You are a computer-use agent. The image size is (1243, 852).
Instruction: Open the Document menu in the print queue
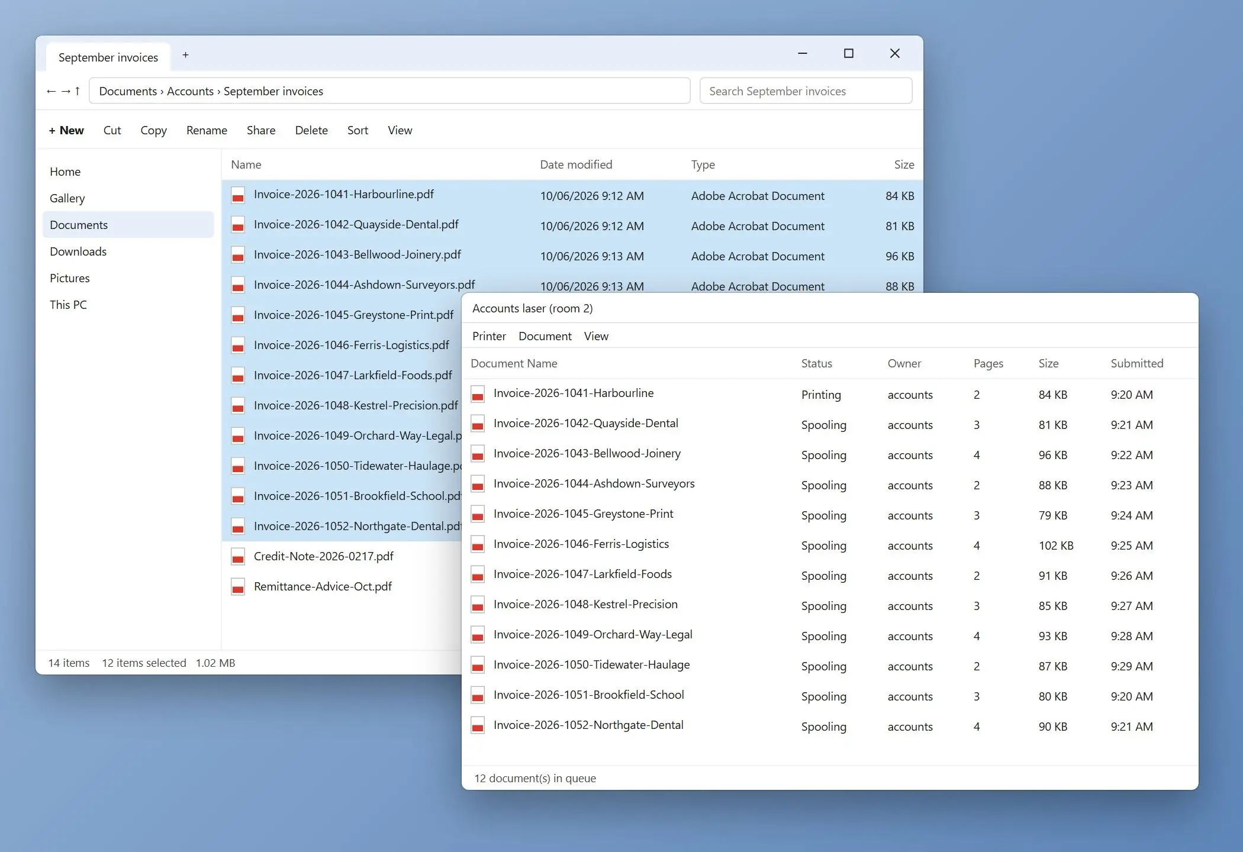click(545, 336)
